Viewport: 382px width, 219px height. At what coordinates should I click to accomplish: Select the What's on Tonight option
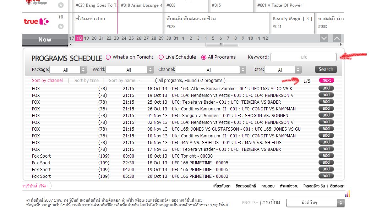click(108, 57)
